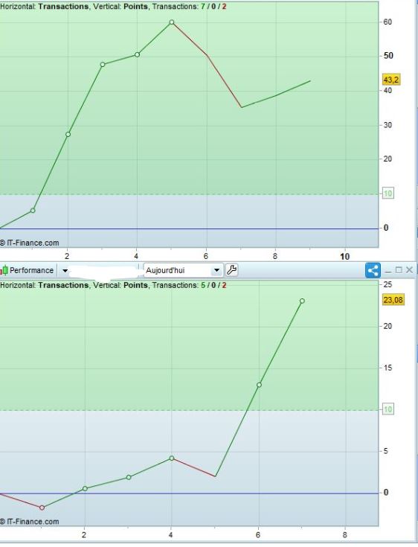Image resolution: width=418 pixels, height=547 pixels.
Task: Click the 43,2 yellow value label
Action: [390, 80]
